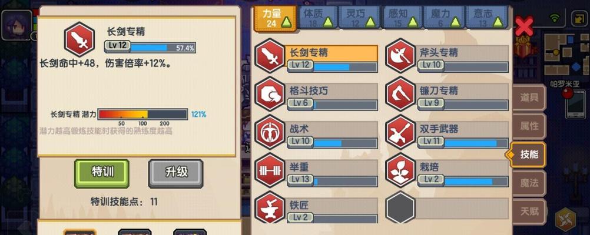The image size is (590, 235).
Task: Select the 举重 weightlifting dumbbell icon
Action: click(x=270, y=170)
